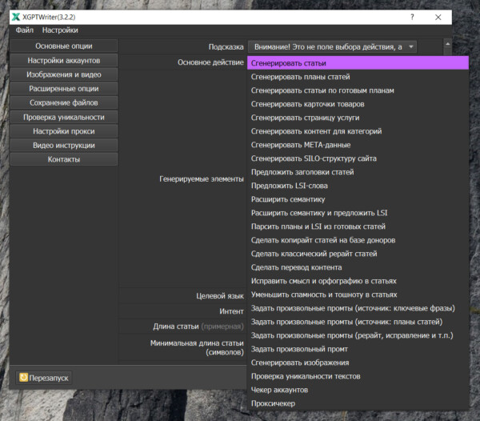Choose Сгенерировать карточки товаров
This screenshot has height=421, width=480.
358,104
